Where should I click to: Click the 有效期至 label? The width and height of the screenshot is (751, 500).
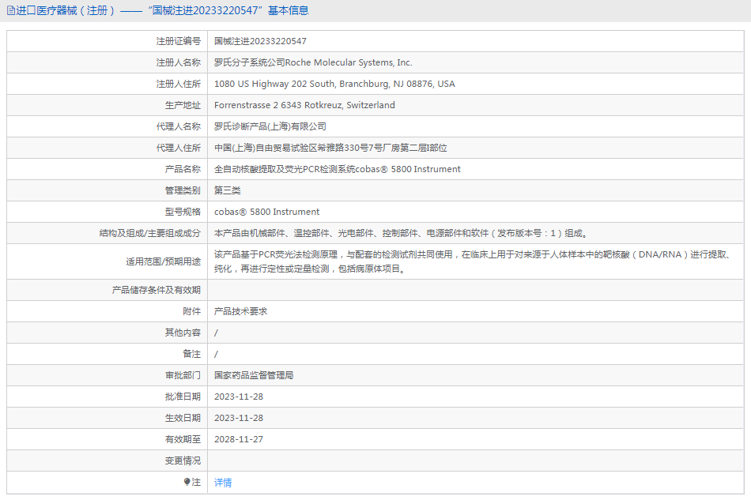tap(183, 439)
